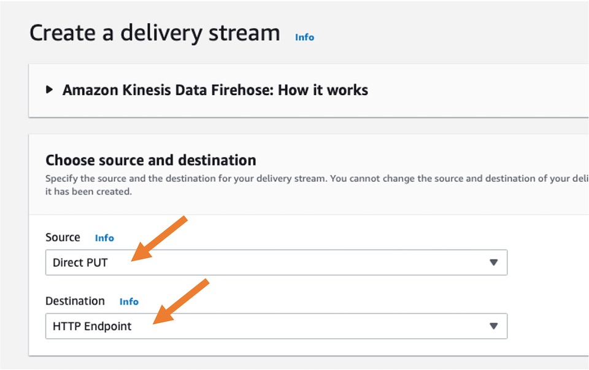Expand the 'How it works' disclosure triangle
Screen dimensions: 589x370
pyautogui.click(x=49, y=89)
